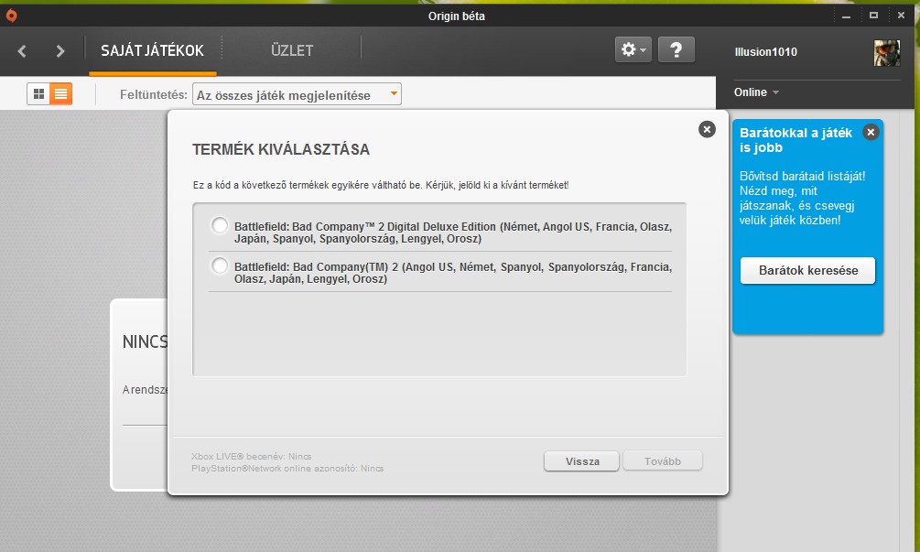Expand the Online status dropdown
The height and width of the screenshot is (552, 920).
pos(756,92)
